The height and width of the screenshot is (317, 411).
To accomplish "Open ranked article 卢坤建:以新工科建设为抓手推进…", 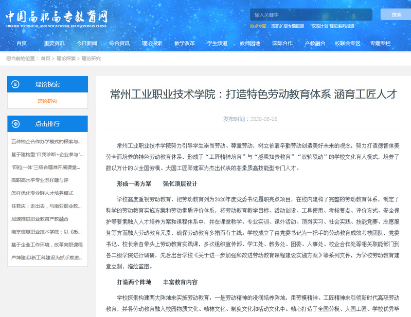I will [46, 257].
